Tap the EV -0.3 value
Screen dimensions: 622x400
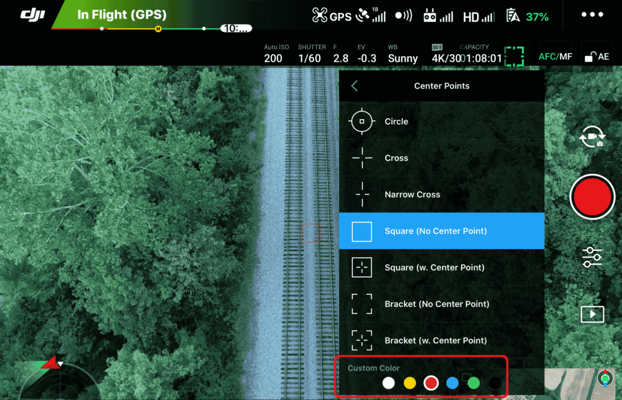(367, 54)
